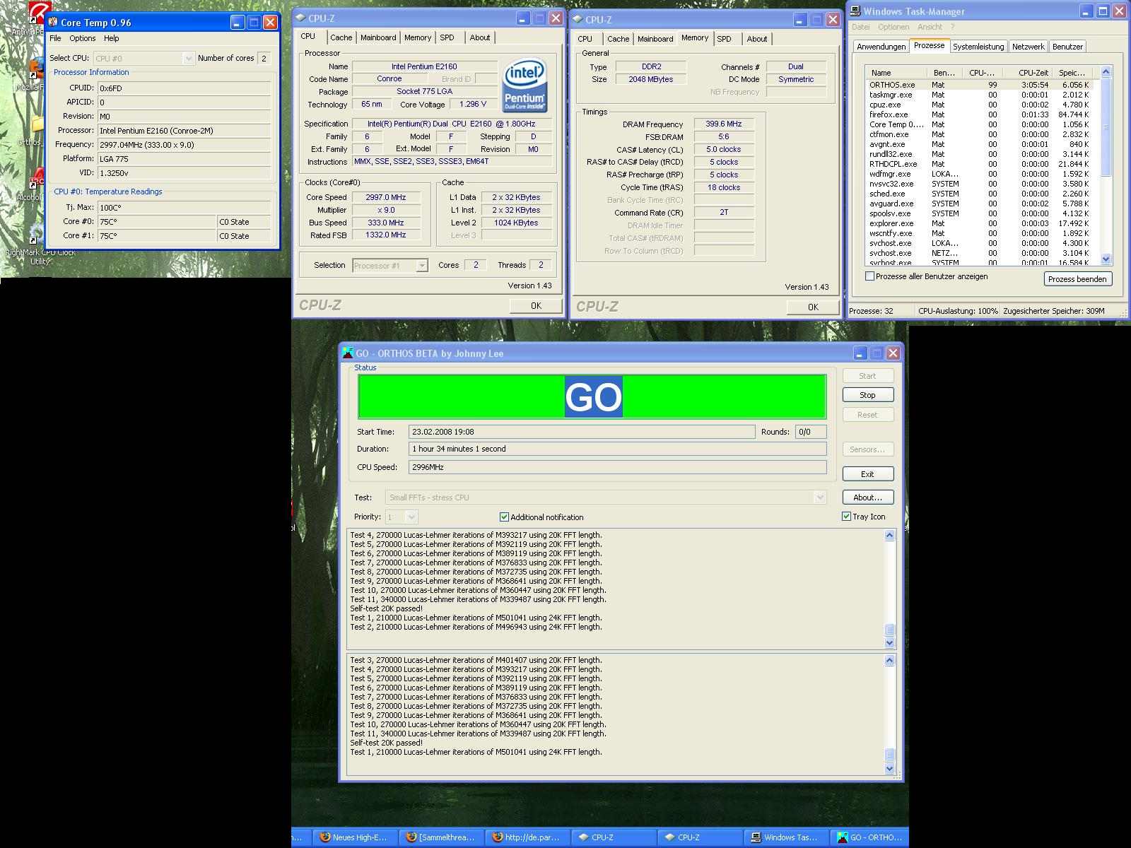1131x848 pixels.
Task: Sort processes by Speic... memory column header
Action: tap(1072, 73)
